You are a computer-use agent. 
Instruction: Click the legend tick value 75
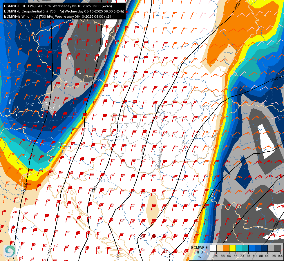pos(248,256)
